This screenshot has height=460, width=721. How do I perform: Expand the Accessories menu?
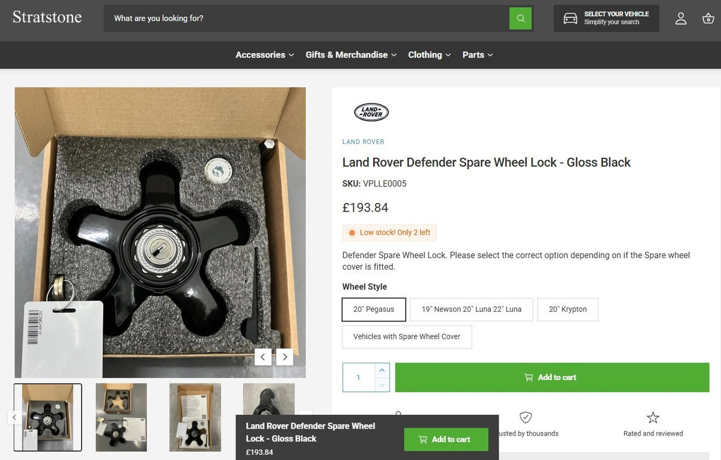click(x=265, y=55)
